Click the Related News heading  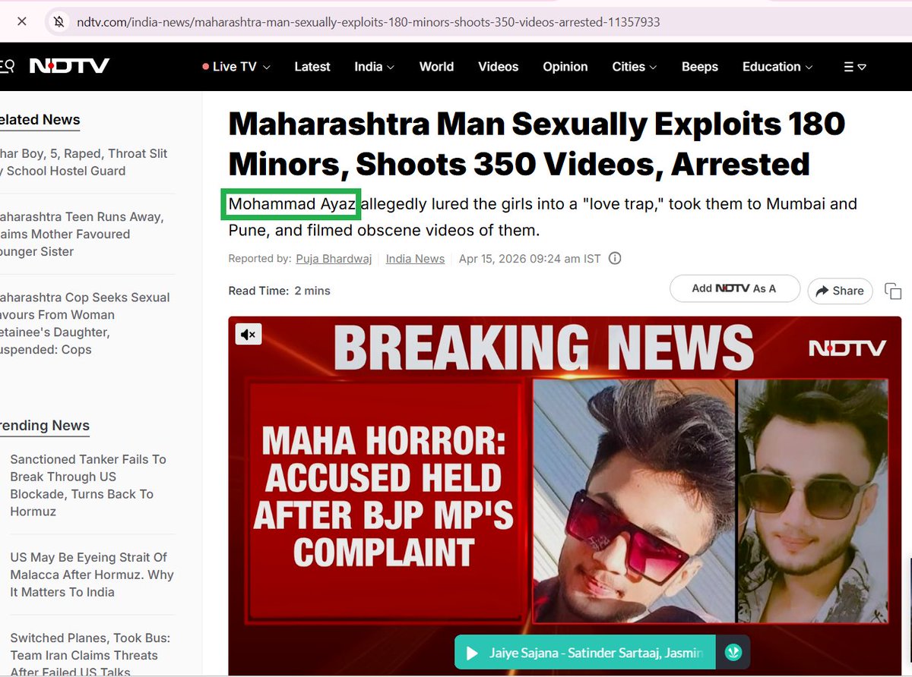coord(40,120)
